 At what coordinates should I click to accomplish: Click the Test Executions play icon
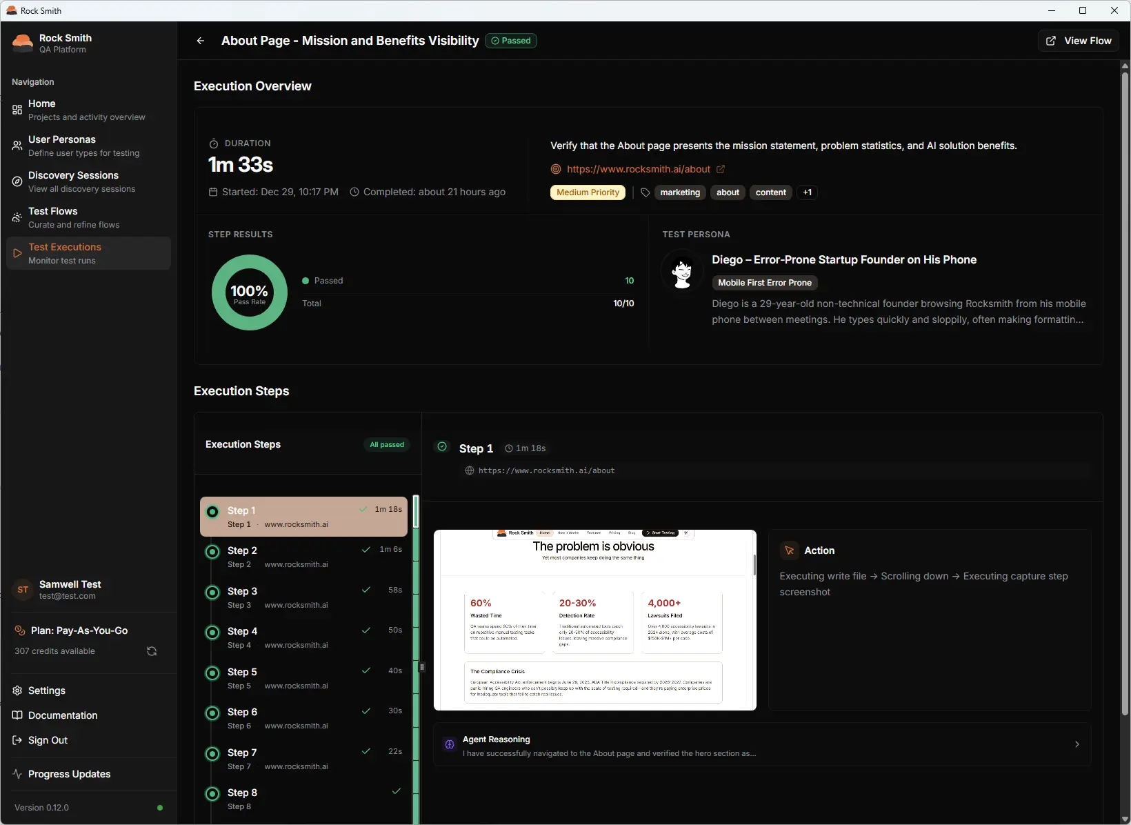[17, 252]
